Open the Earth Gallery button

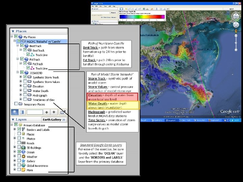point(54,120)
